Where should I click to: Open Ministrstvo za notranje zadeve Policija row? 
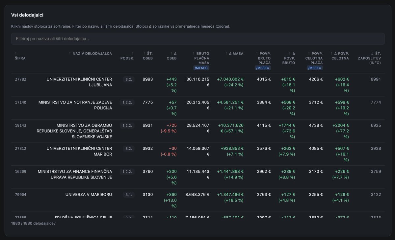[198, 108]
